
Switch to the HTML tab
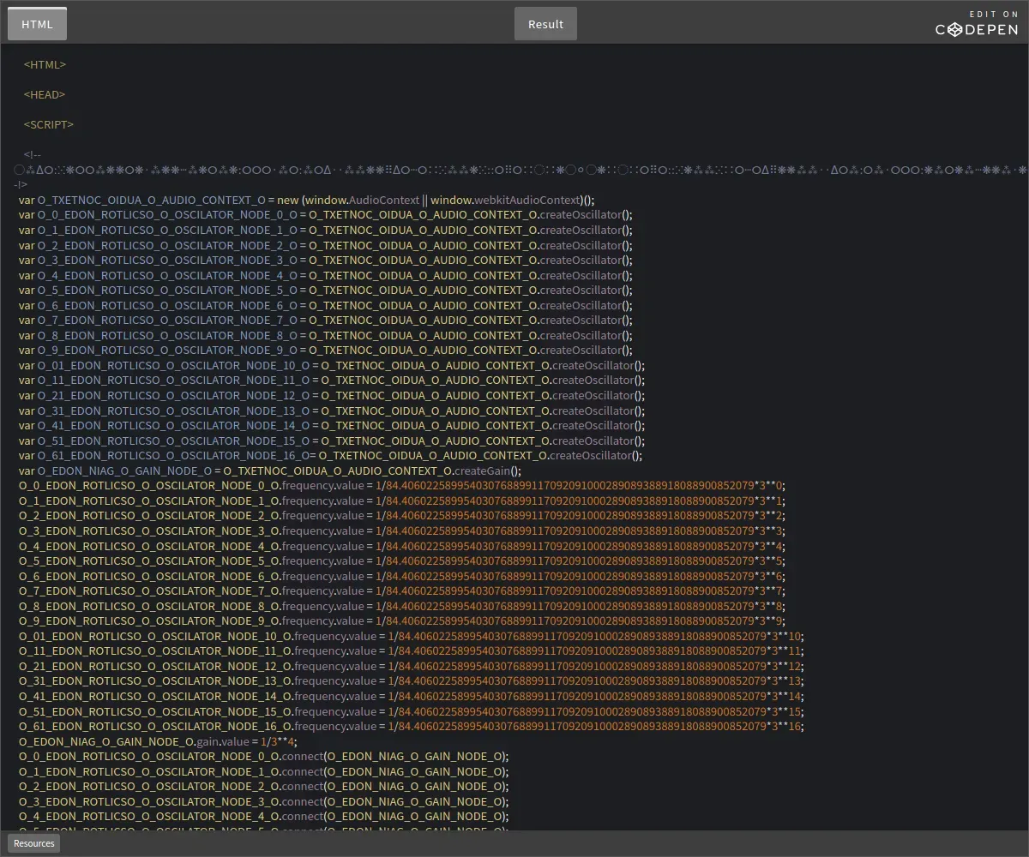[x=37, y=24]
